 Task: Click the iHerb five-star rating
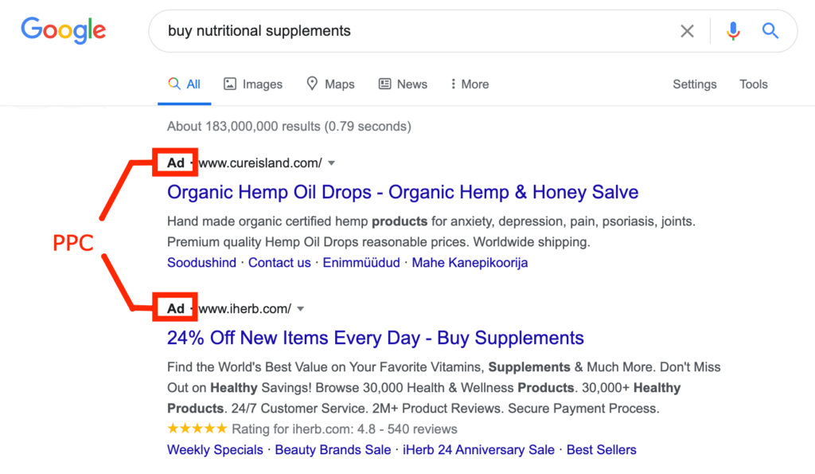coord(197,429)
